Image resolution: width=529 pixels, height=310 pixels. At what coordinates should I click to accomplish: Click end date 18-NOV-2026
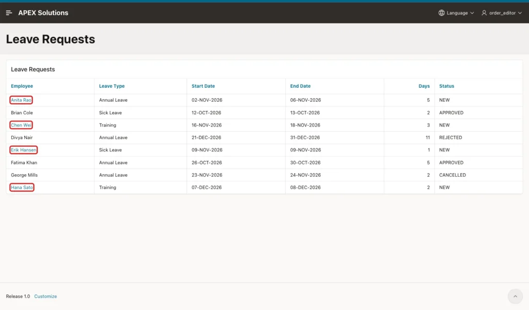point(305,125)
